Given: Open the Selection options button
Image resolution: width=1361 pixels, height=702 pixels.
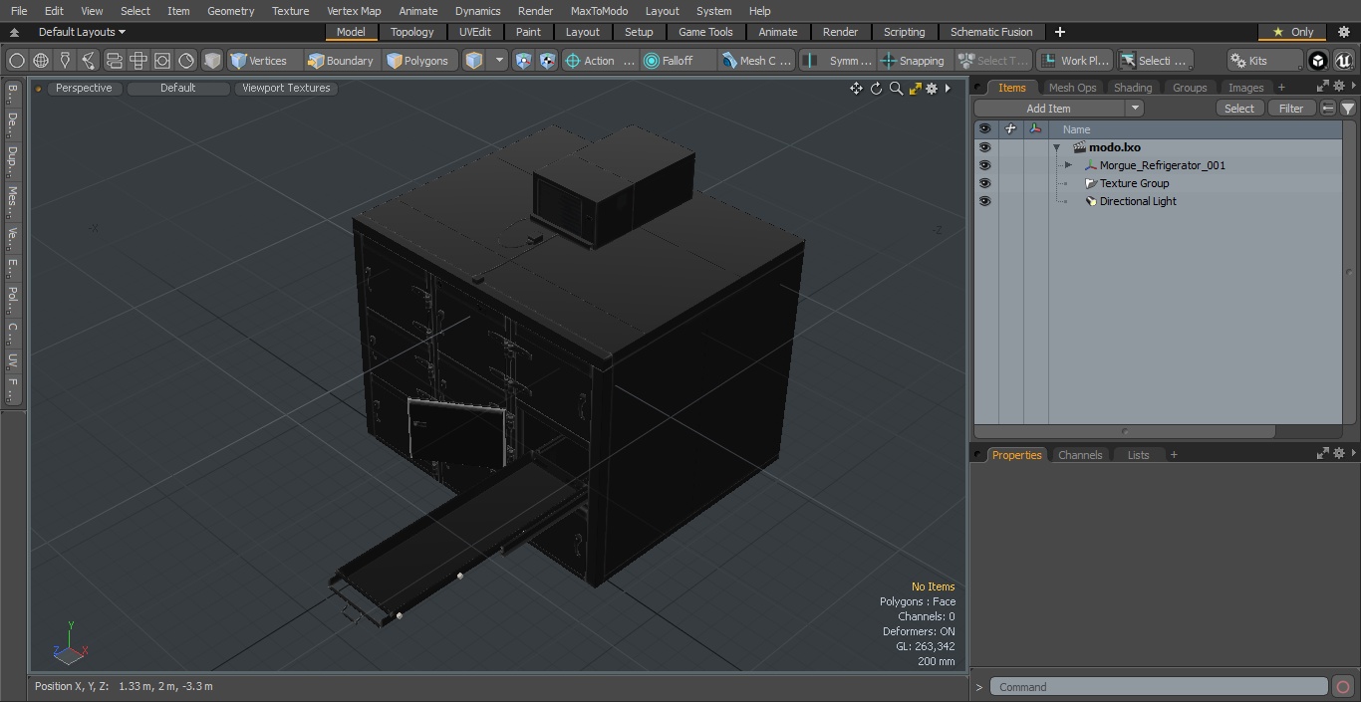Looking at the screenshot, I should pyautogui.click(x=1154, y=61).
